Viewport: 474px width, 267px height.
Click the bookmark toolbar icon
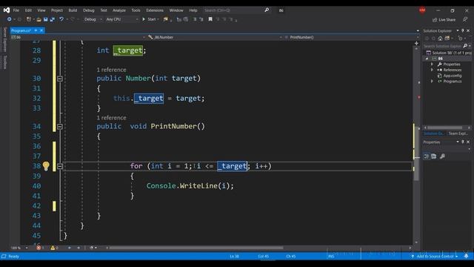pyautogui.click(x=210, y=19)
